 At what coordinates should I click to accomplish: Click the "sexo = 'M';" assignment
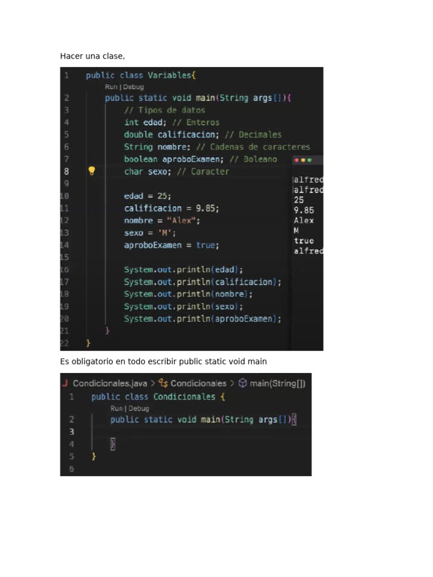[150, 233]
